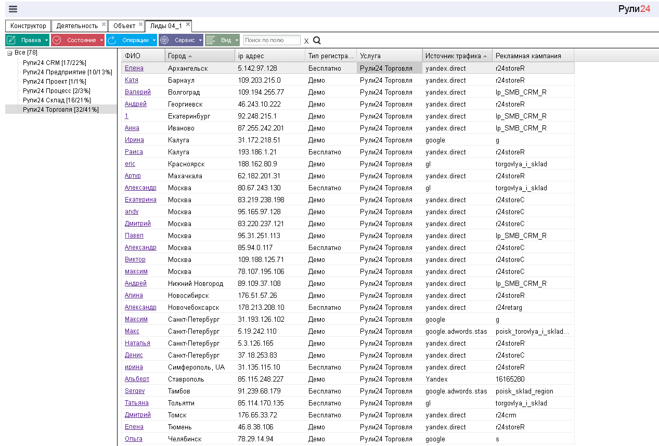Image resolution: width=659 pixels, height=446 pixels.
Task: Select the ip cell 109.203.215.0
Action: pyautogui.click(x=270, y=80)
